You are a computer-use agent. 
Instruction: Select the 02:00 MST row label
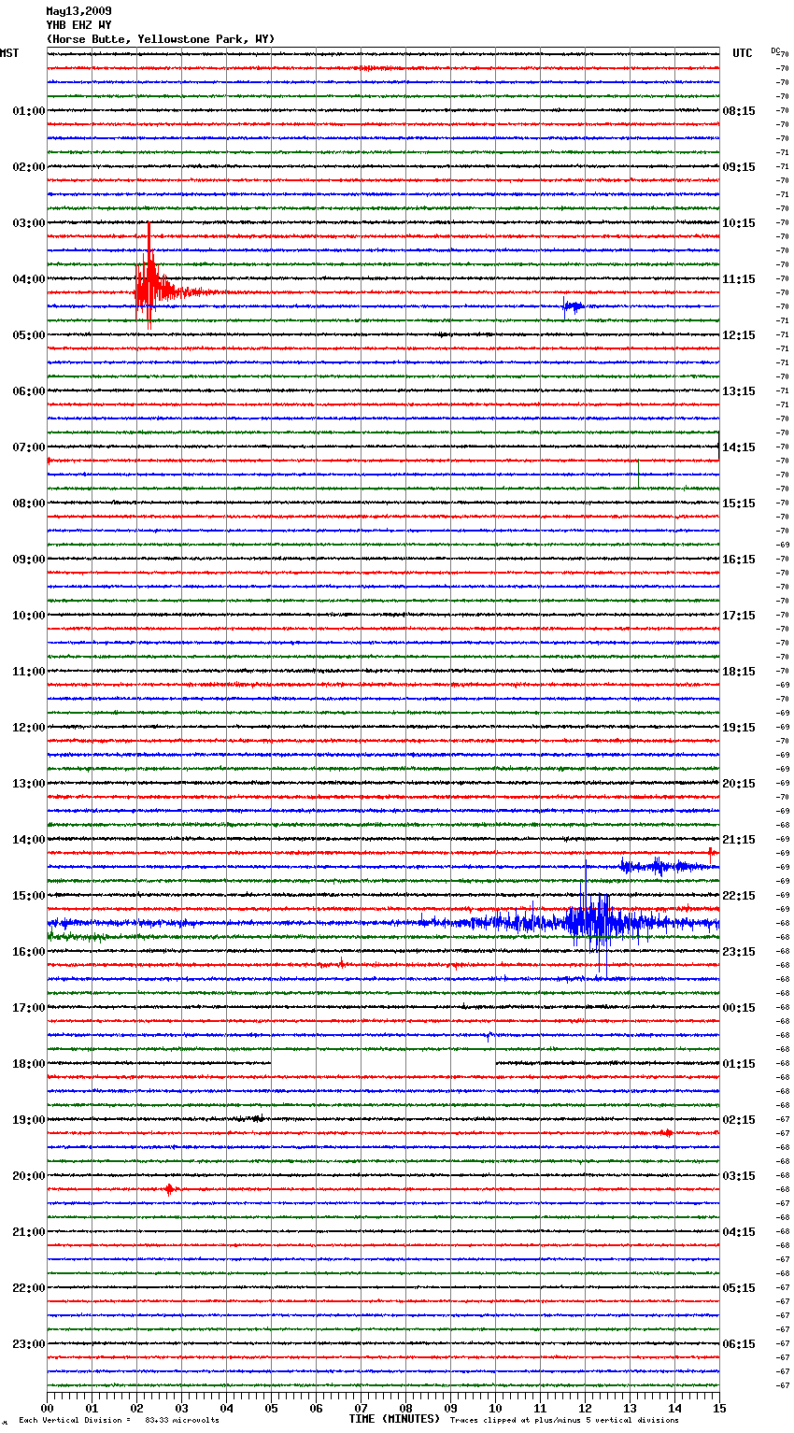pos(28,167)
